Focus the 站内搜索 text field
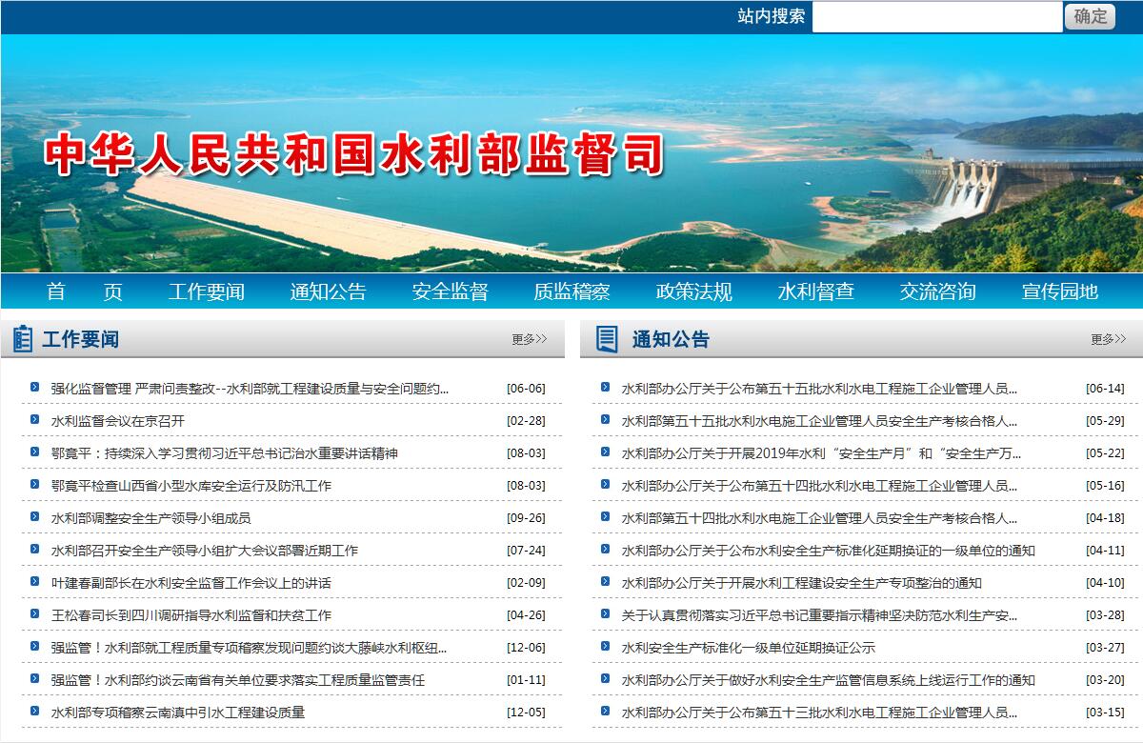 [x=936, y=16]
